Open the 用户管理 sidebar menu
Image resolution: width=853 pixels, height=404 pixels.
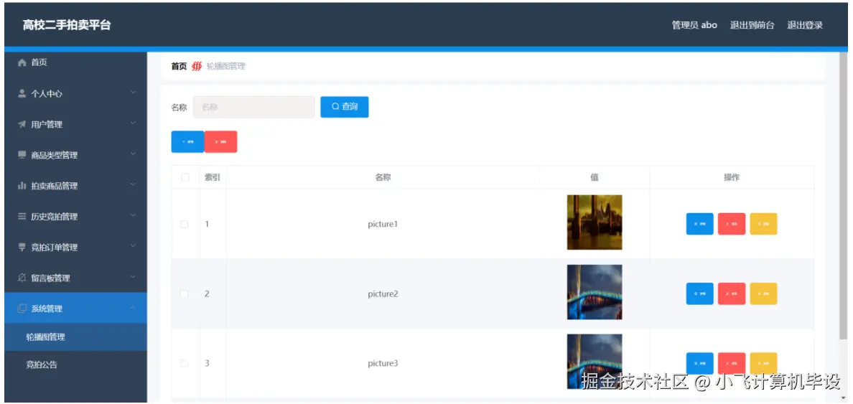(x=75, y=125)
